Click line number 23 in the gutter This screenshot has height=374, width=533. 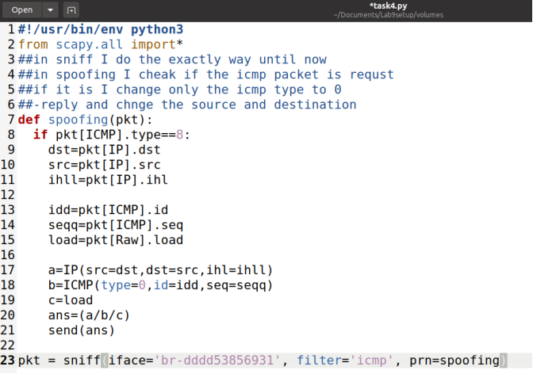8,360
